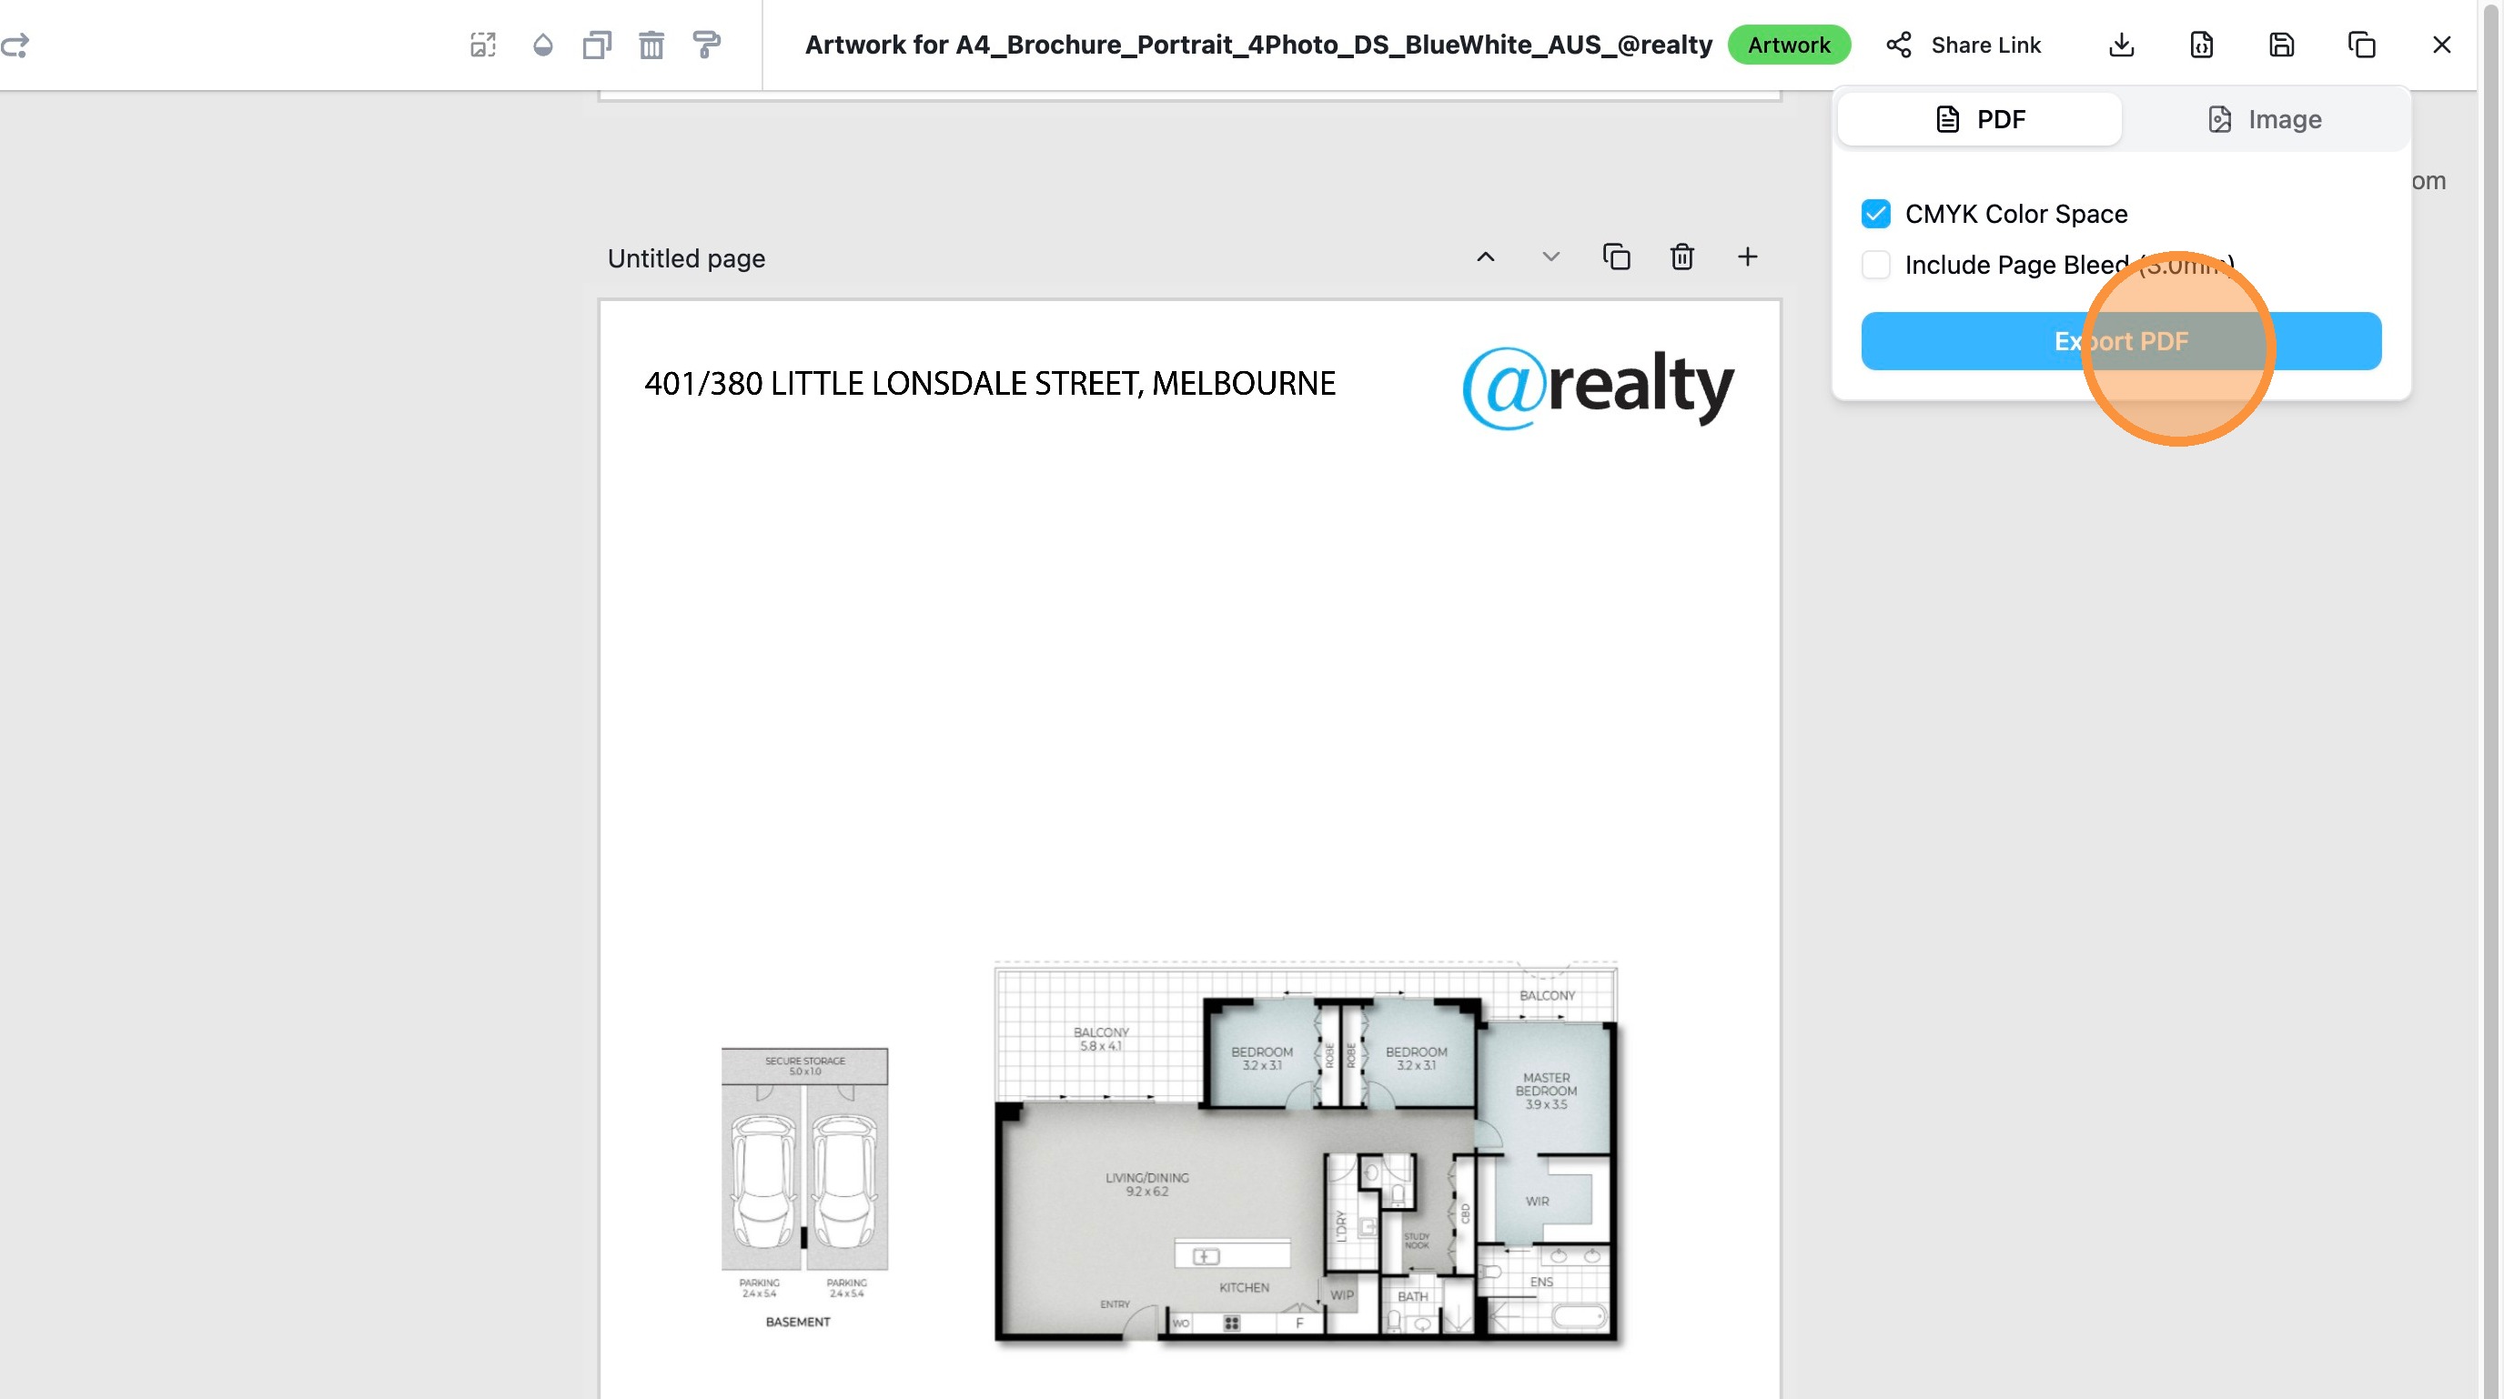The image size is (2504, 1399).
Task: Click the replace image icon in toolbar
Action: tap(483, 45)
